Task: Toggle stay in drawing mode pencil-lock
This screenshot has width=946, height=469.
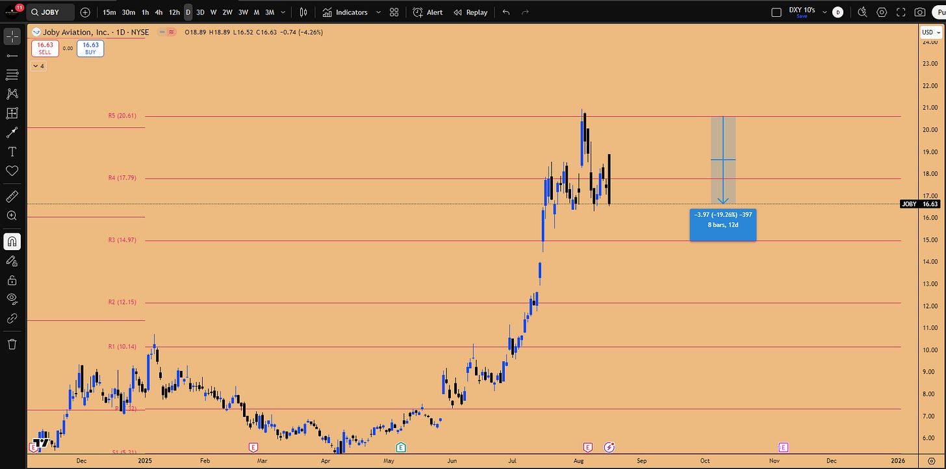Action: [12, 260]
